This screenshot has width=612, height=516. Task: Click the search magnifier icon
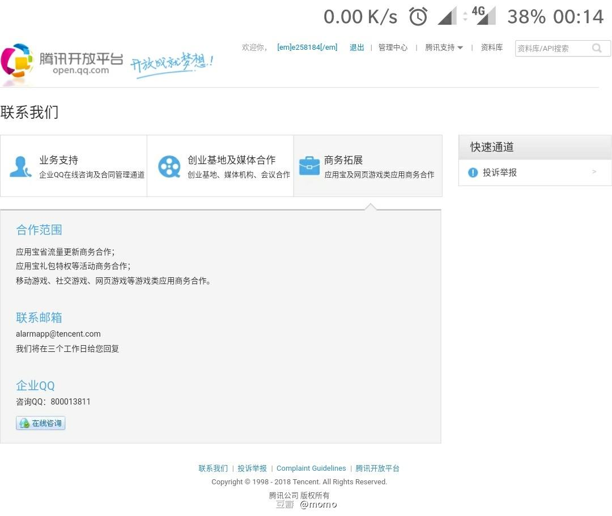point(597,48)
